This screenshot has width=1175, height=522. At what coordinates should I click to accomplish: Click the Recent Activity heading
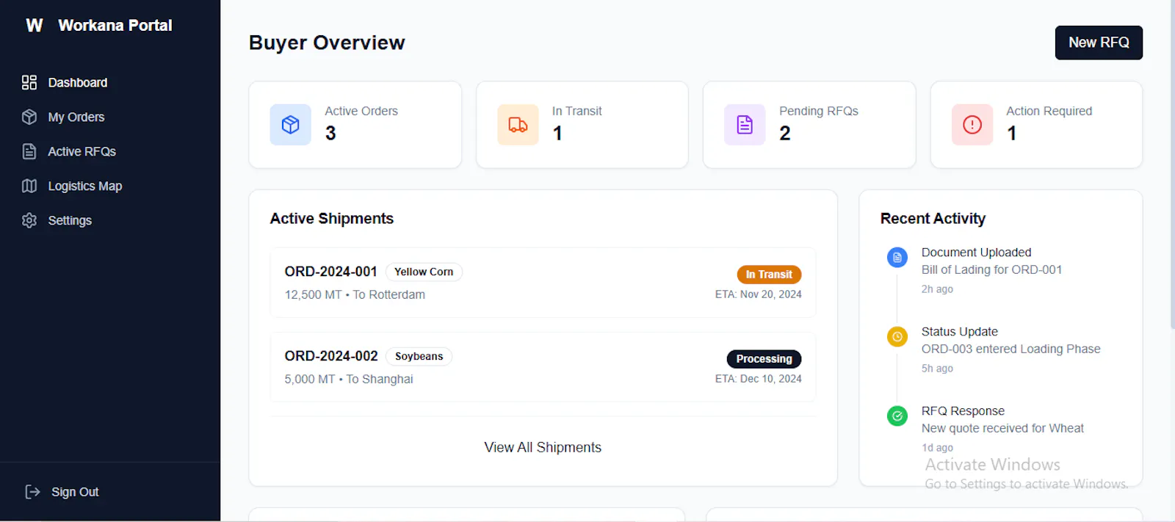(x=933, y=218)
